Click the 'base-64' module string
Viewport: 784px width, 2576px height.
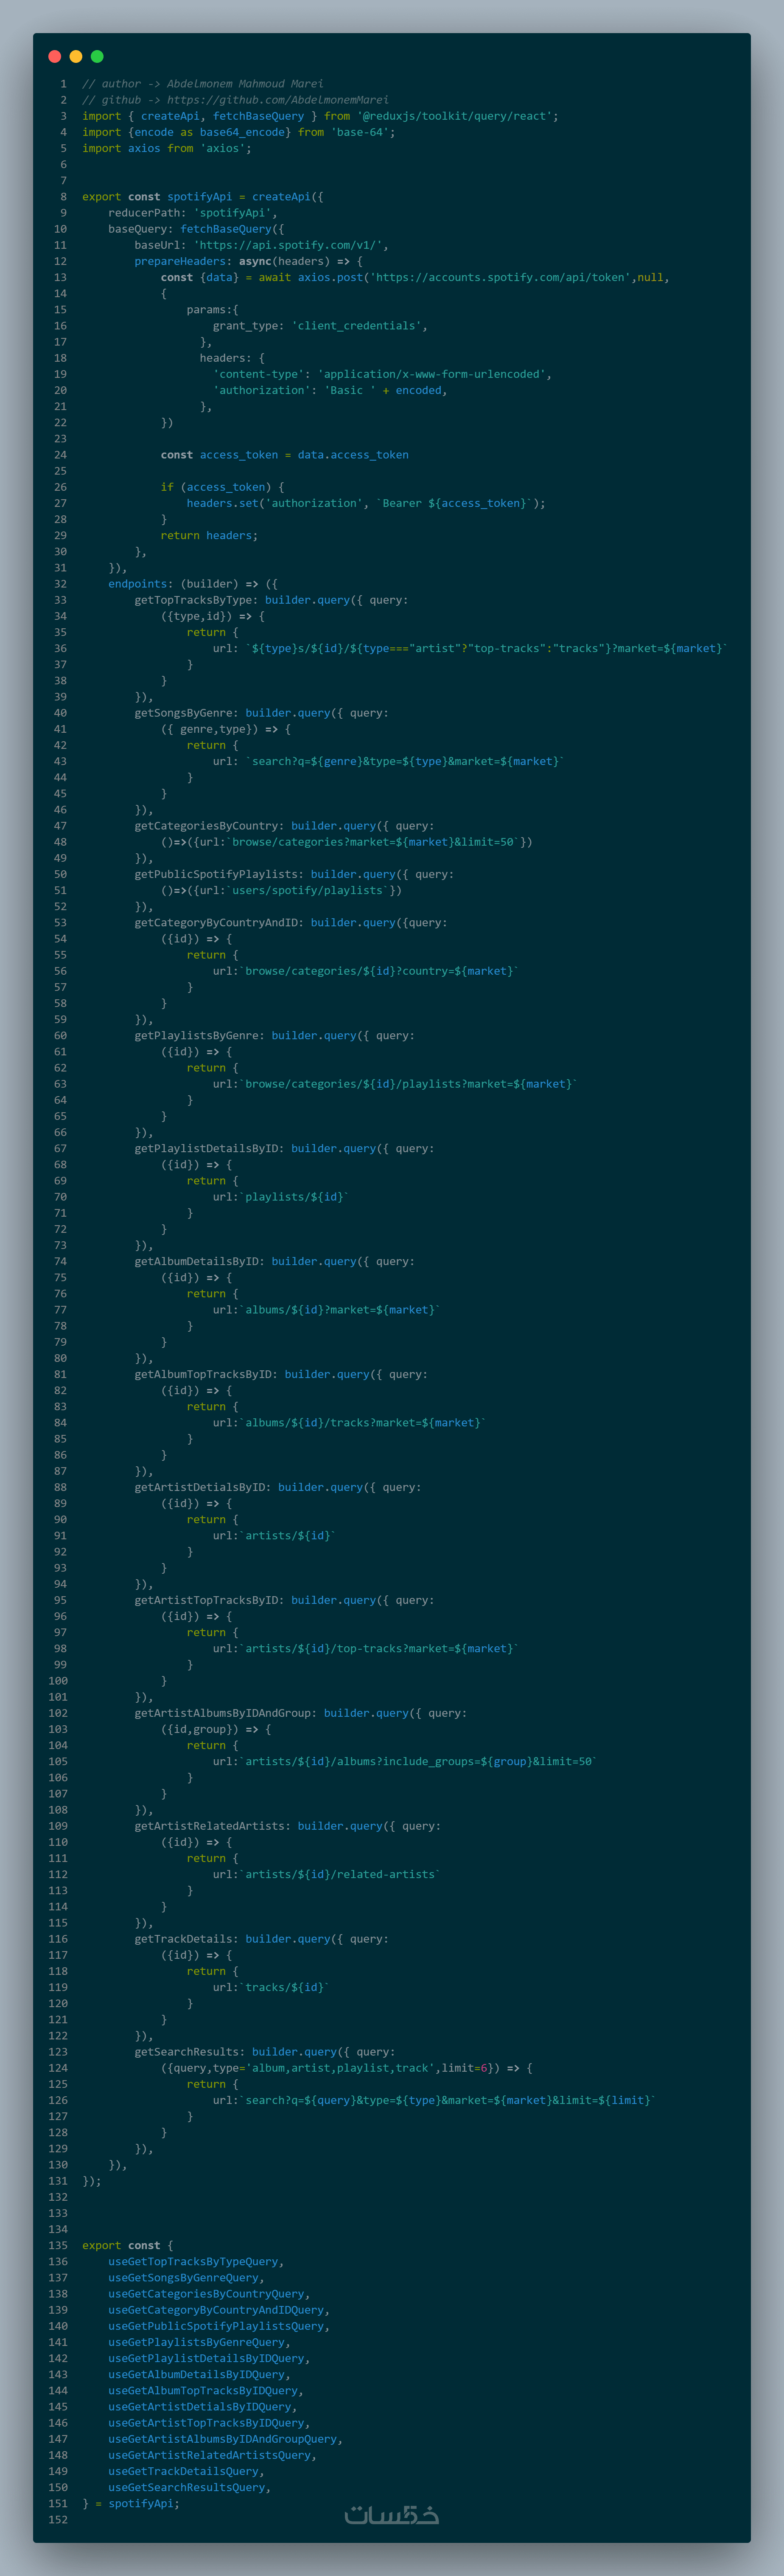pos(359,132)
